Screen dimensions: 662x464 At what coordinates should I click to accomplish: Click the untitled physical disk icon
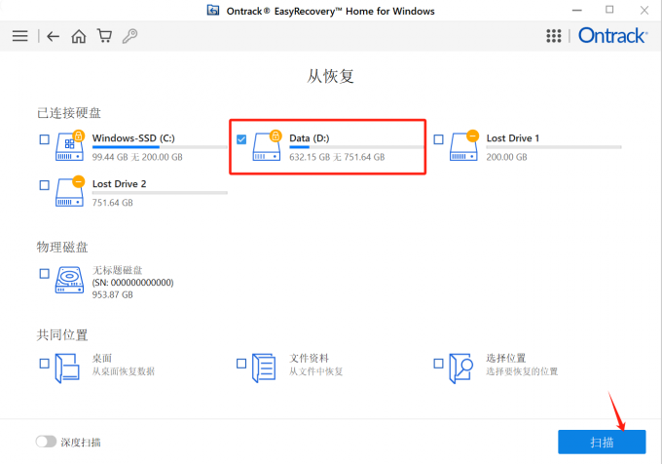69,280
